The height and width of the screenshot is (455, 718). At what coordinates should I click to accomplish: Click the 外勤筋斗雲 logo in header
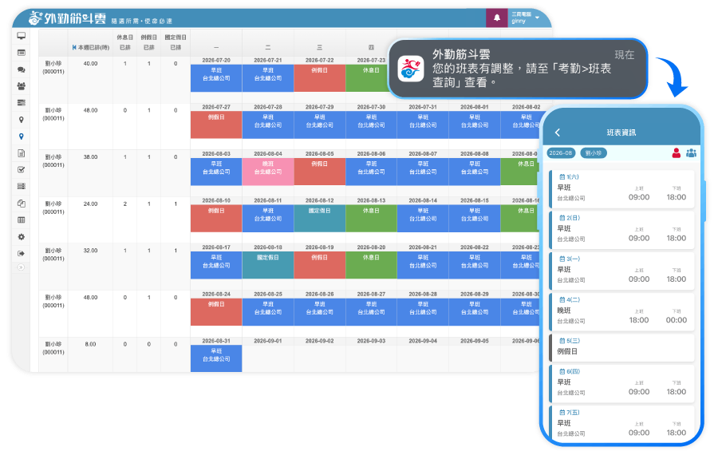67,18
